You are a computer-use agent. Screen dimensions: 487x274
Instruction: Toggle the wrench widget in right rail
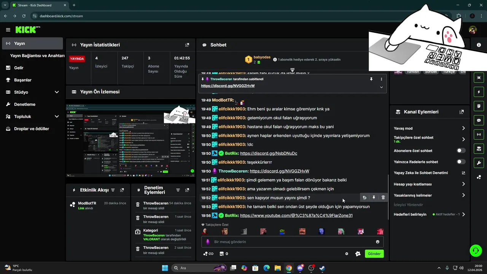(x=479, y=163)
